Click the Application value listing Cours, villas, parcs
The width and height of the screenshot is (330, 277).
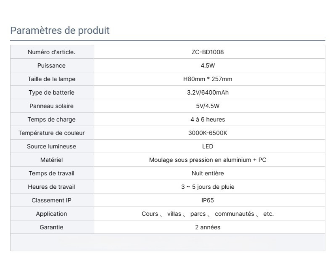[207, 214]
